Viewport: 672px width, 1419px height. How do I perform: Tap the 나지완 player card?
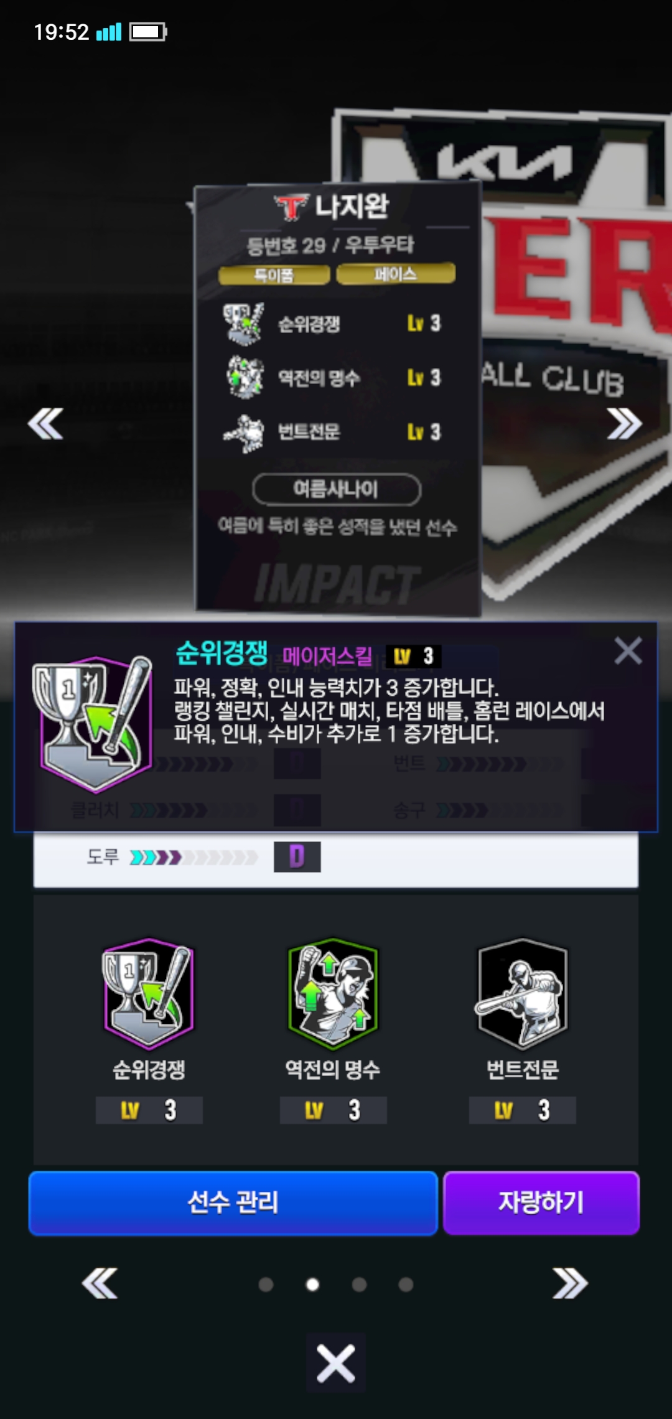click(338, 398)
